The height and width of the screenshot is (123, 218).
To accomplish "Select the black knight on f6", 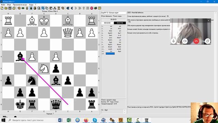I will pyautogui.click(x=32, y=81).
